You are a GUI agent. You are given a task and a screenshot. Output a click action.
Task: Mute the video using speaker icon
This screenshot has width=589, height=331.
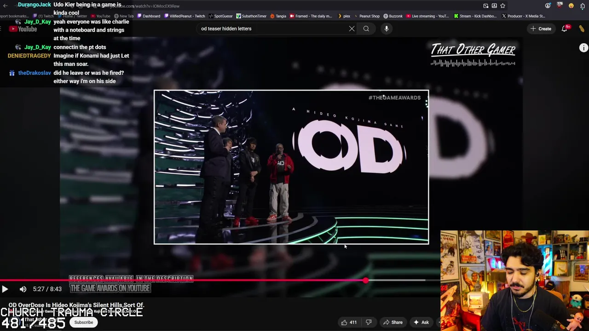(x=23, y=289)
